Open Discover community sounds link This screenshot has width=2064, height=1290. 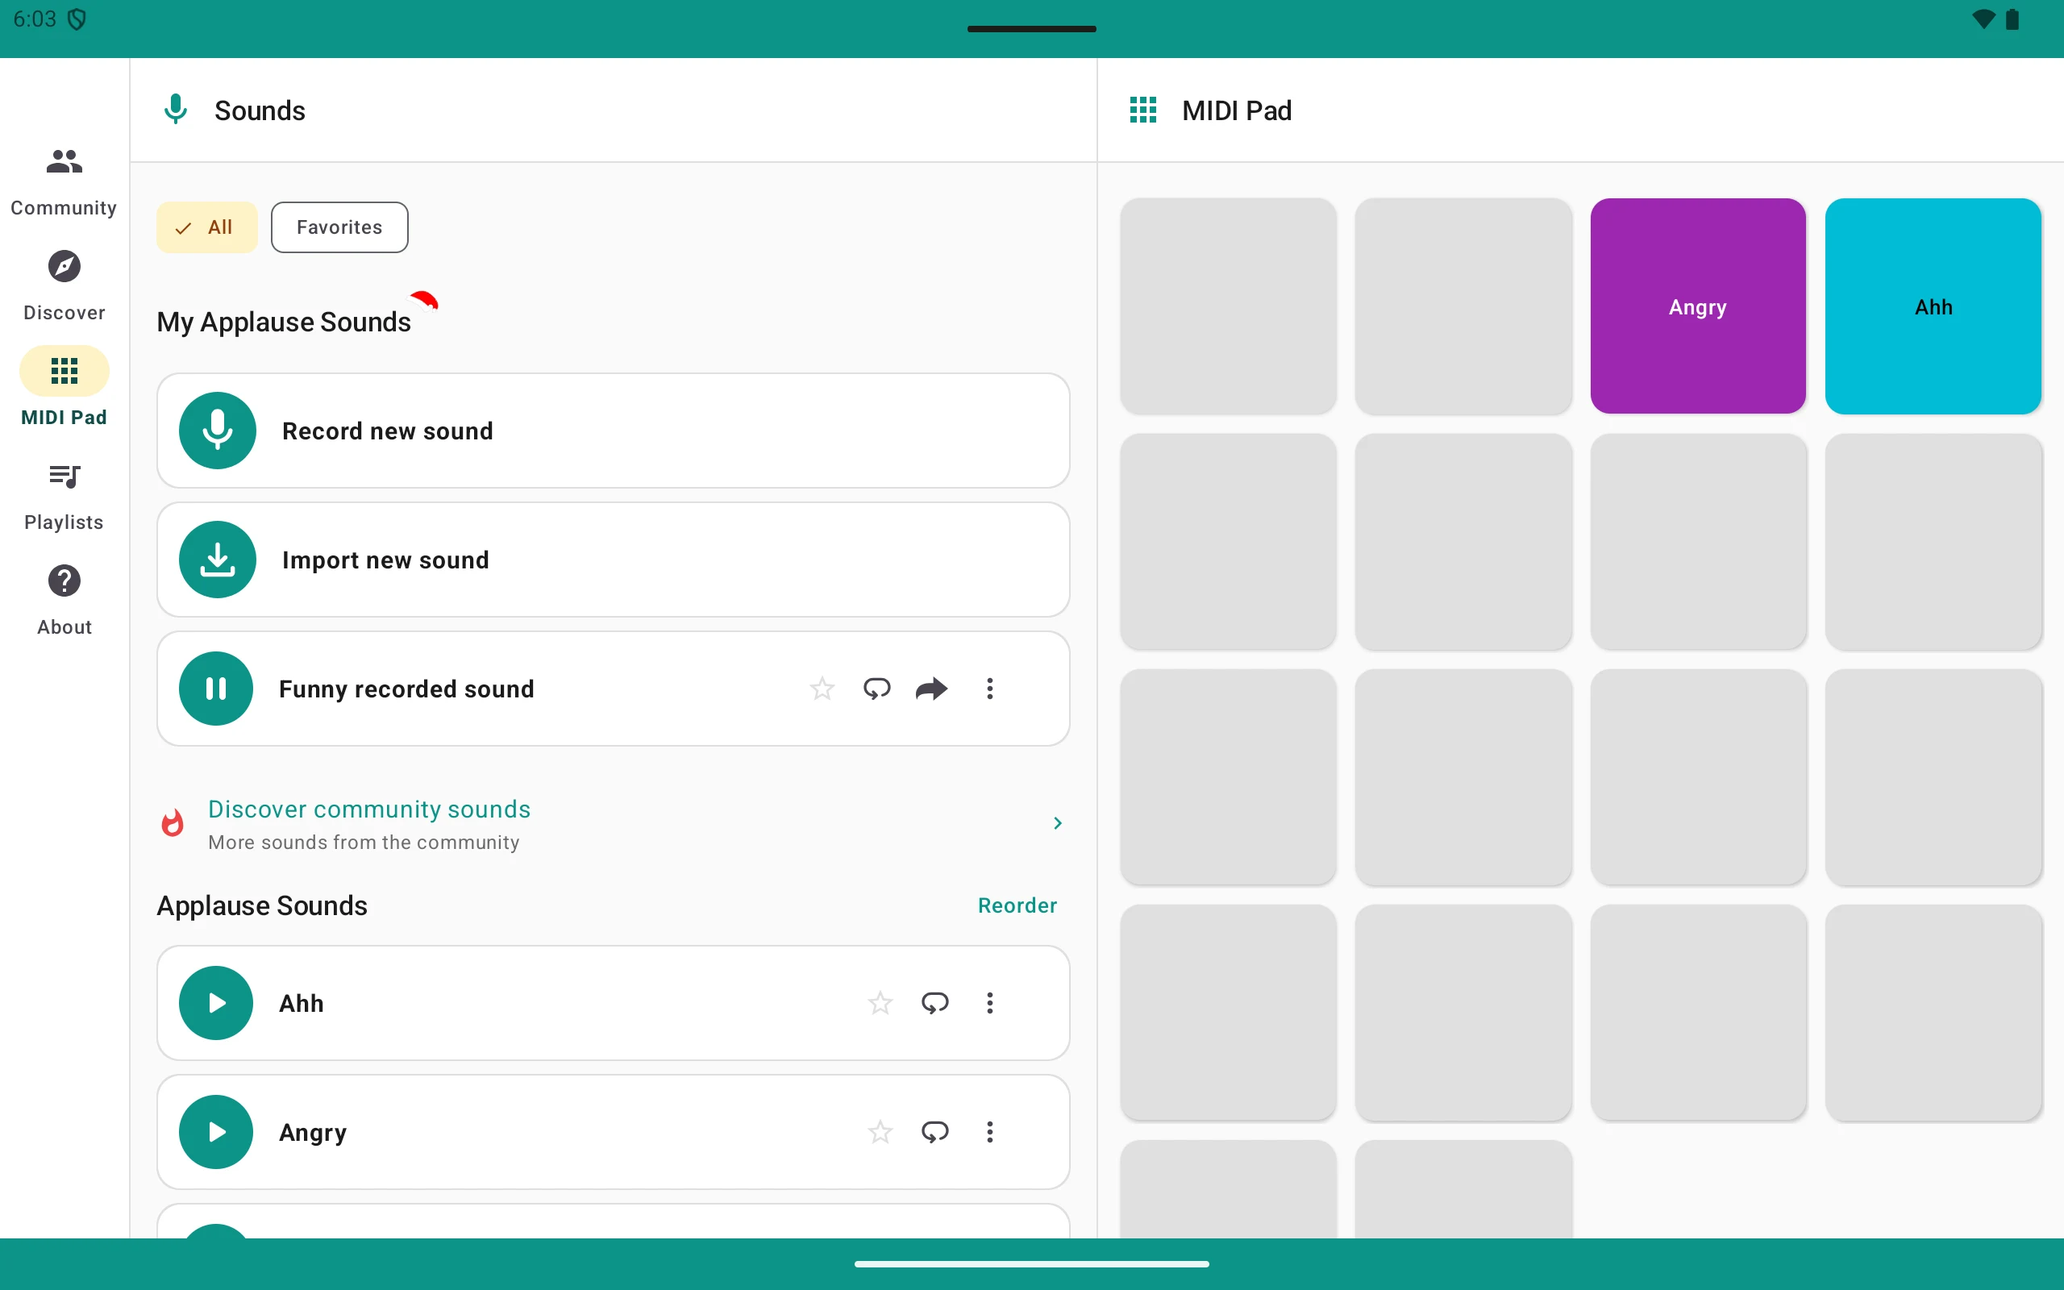tap(369, 809)
